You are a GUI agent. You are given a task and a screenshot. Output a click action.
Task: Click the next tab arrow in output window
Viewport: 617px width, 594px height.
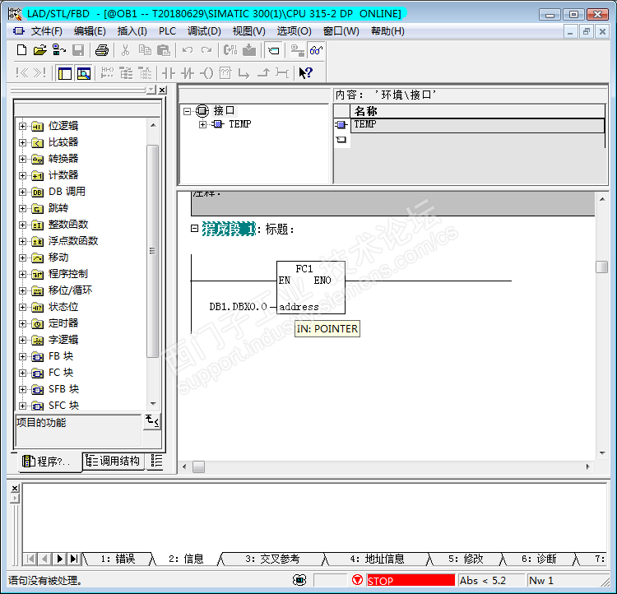(x=59, y=559)
